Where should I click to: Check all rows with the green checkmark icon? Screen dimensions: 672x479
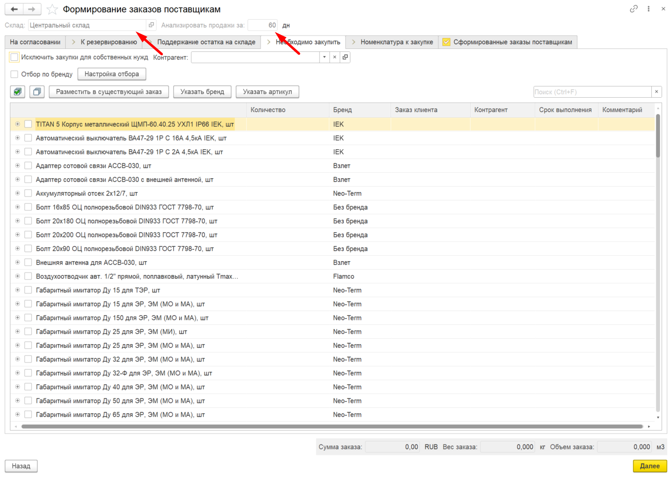(x=18, y=92)
